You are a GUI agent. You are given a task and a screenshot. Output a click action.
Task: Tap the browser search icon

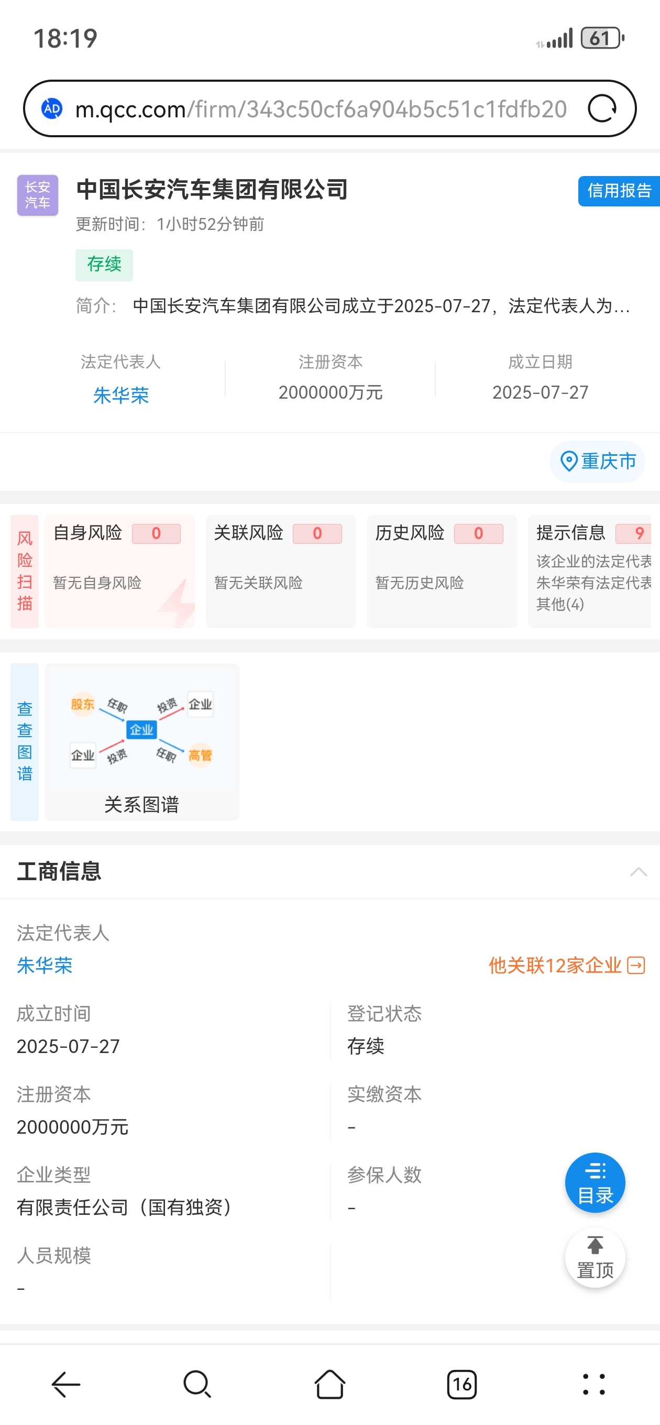tap(197, 1385)
